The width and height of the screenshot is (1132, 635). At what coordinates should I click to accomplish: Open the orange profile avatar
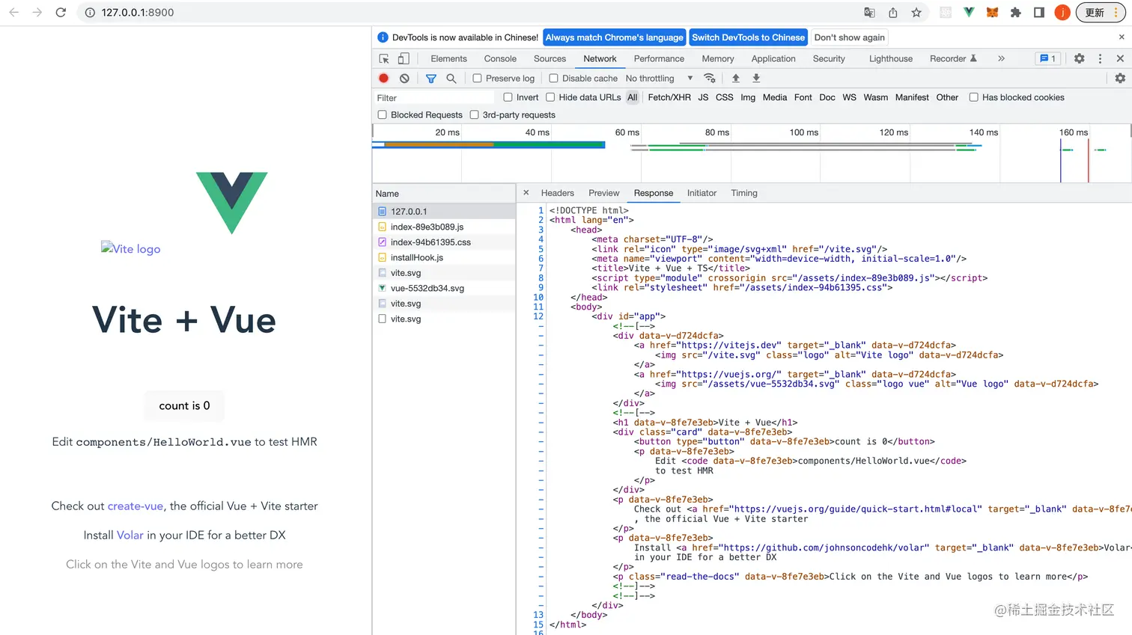coord(1062,13)
